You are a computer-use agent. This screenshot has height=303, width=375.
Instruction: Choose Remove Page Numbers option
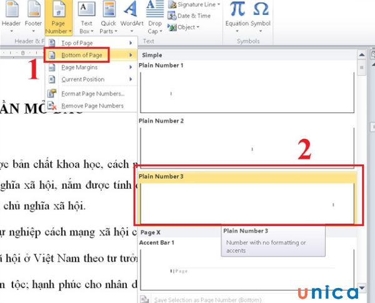point(91,106)
